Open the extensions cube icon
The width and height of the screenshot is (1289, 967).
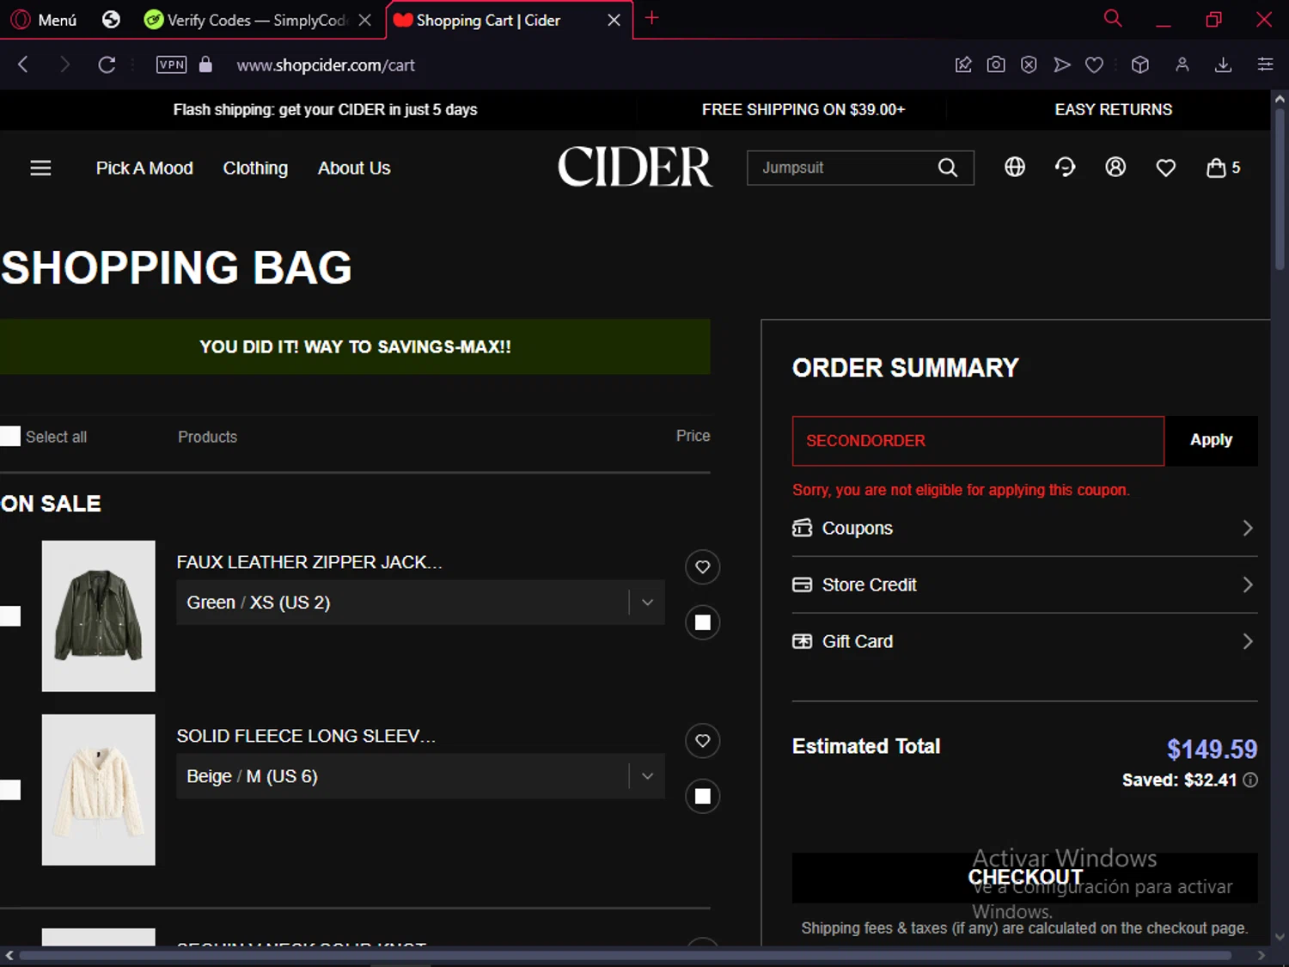coord(1140,64)
